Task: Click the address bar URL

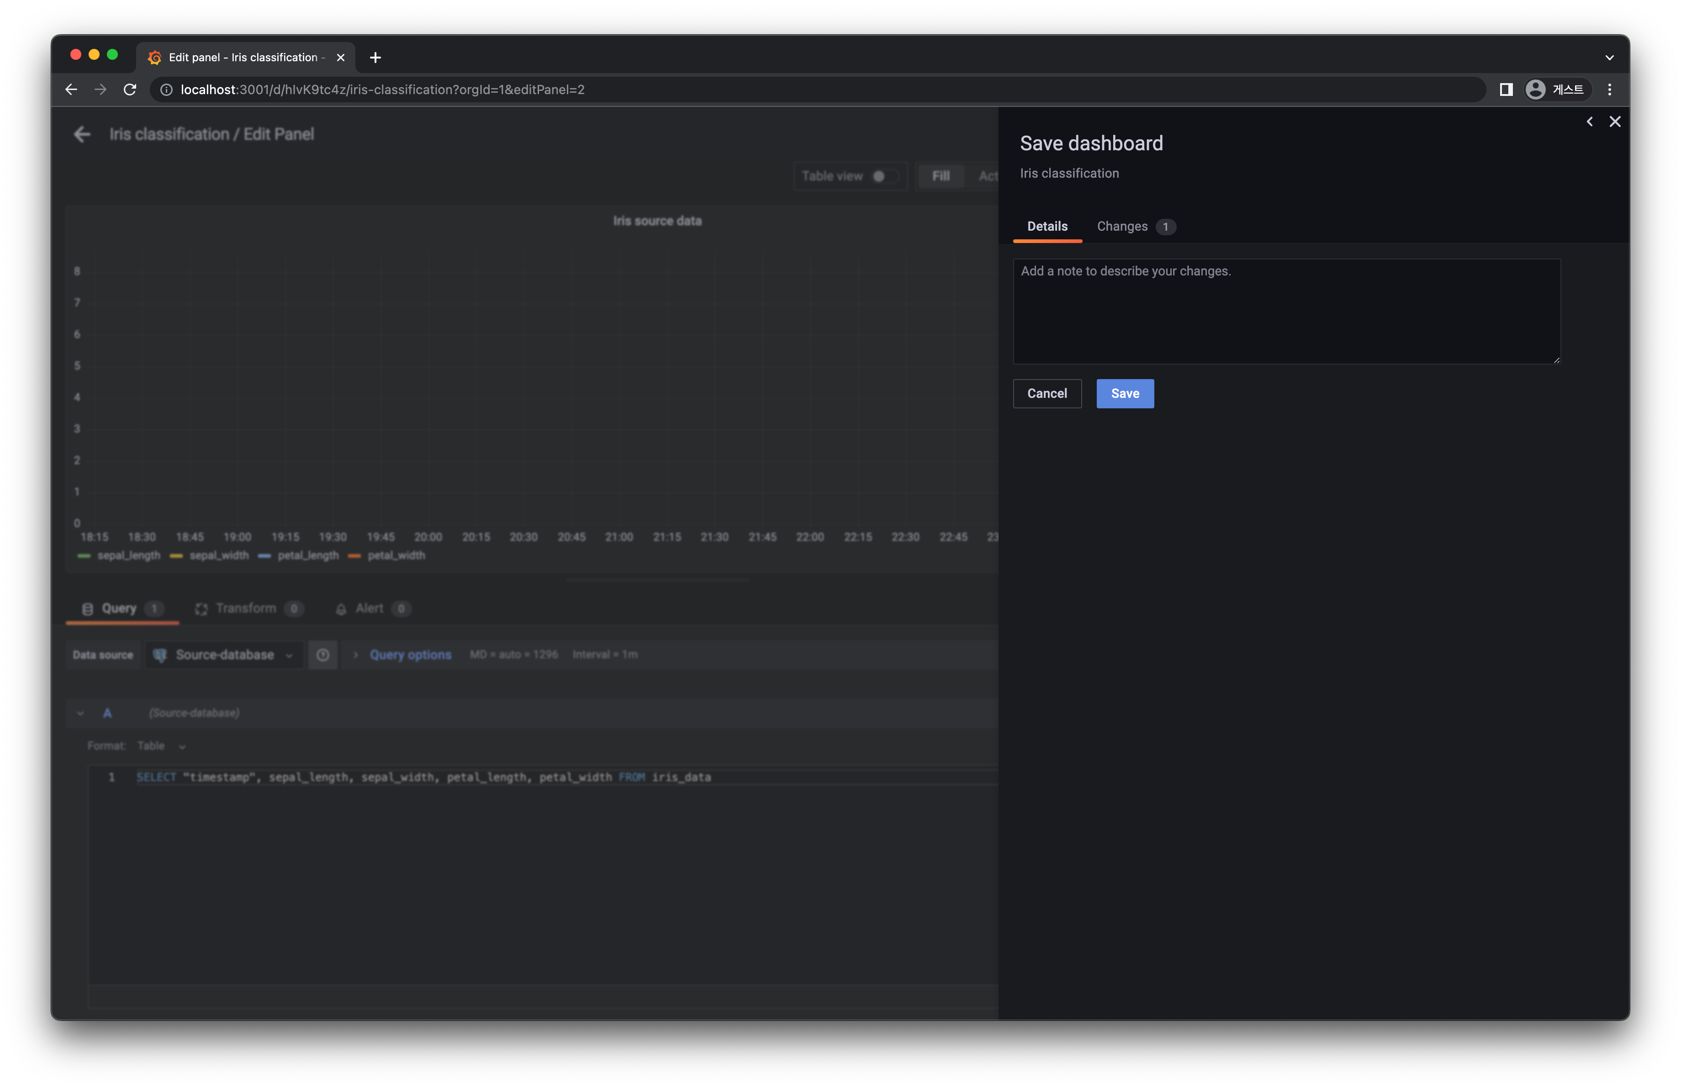Action: click(382, 90)
